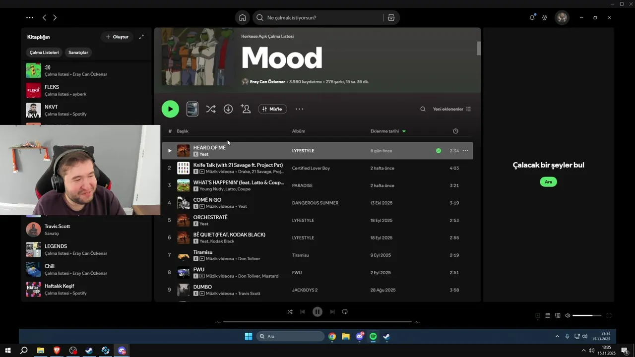
Task: Open the three-dot app menu at top left
Action: tap(30, 17)
